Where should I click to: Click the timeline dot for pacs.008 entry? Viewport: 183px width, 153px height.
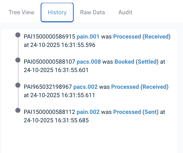point(18,60)
